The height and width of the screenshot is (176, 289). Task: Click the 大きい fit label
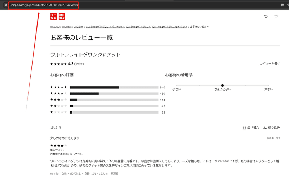coord(268,89)
